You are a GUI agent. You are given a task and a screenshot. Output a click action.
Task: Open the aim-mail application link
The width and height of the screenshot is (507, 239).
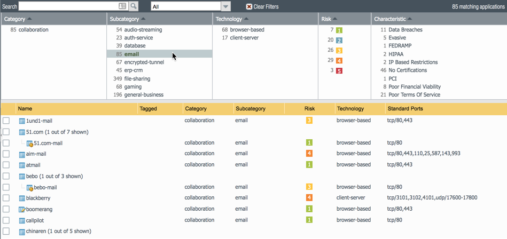click(36, 154)
